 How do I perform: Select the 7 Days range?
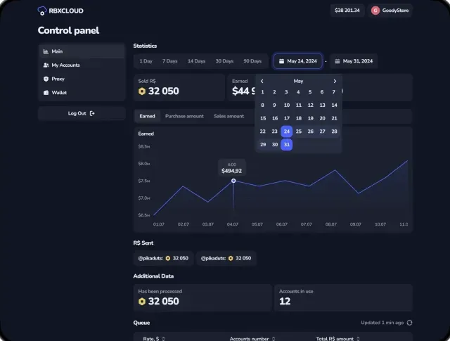click(170, 61)
